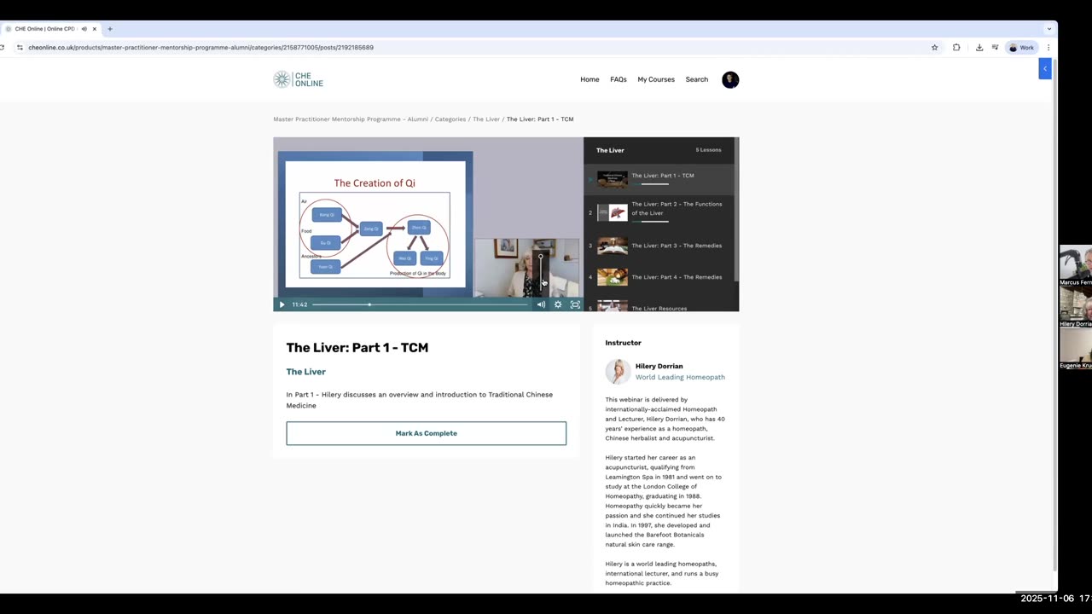Play the Liver Part 1 video
This screenshot has height=614, width=1092.
[282, 304]
